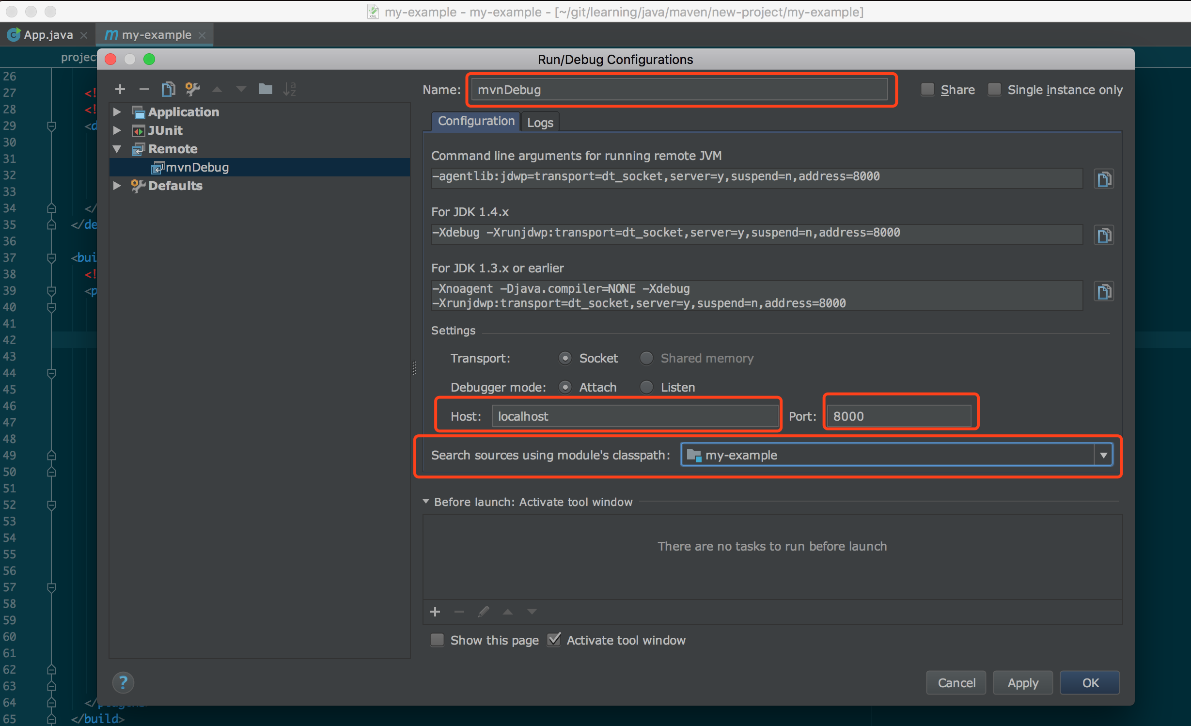Switch to App.java editor tab
Screen dimensions: 1191x726
[47, 35]
